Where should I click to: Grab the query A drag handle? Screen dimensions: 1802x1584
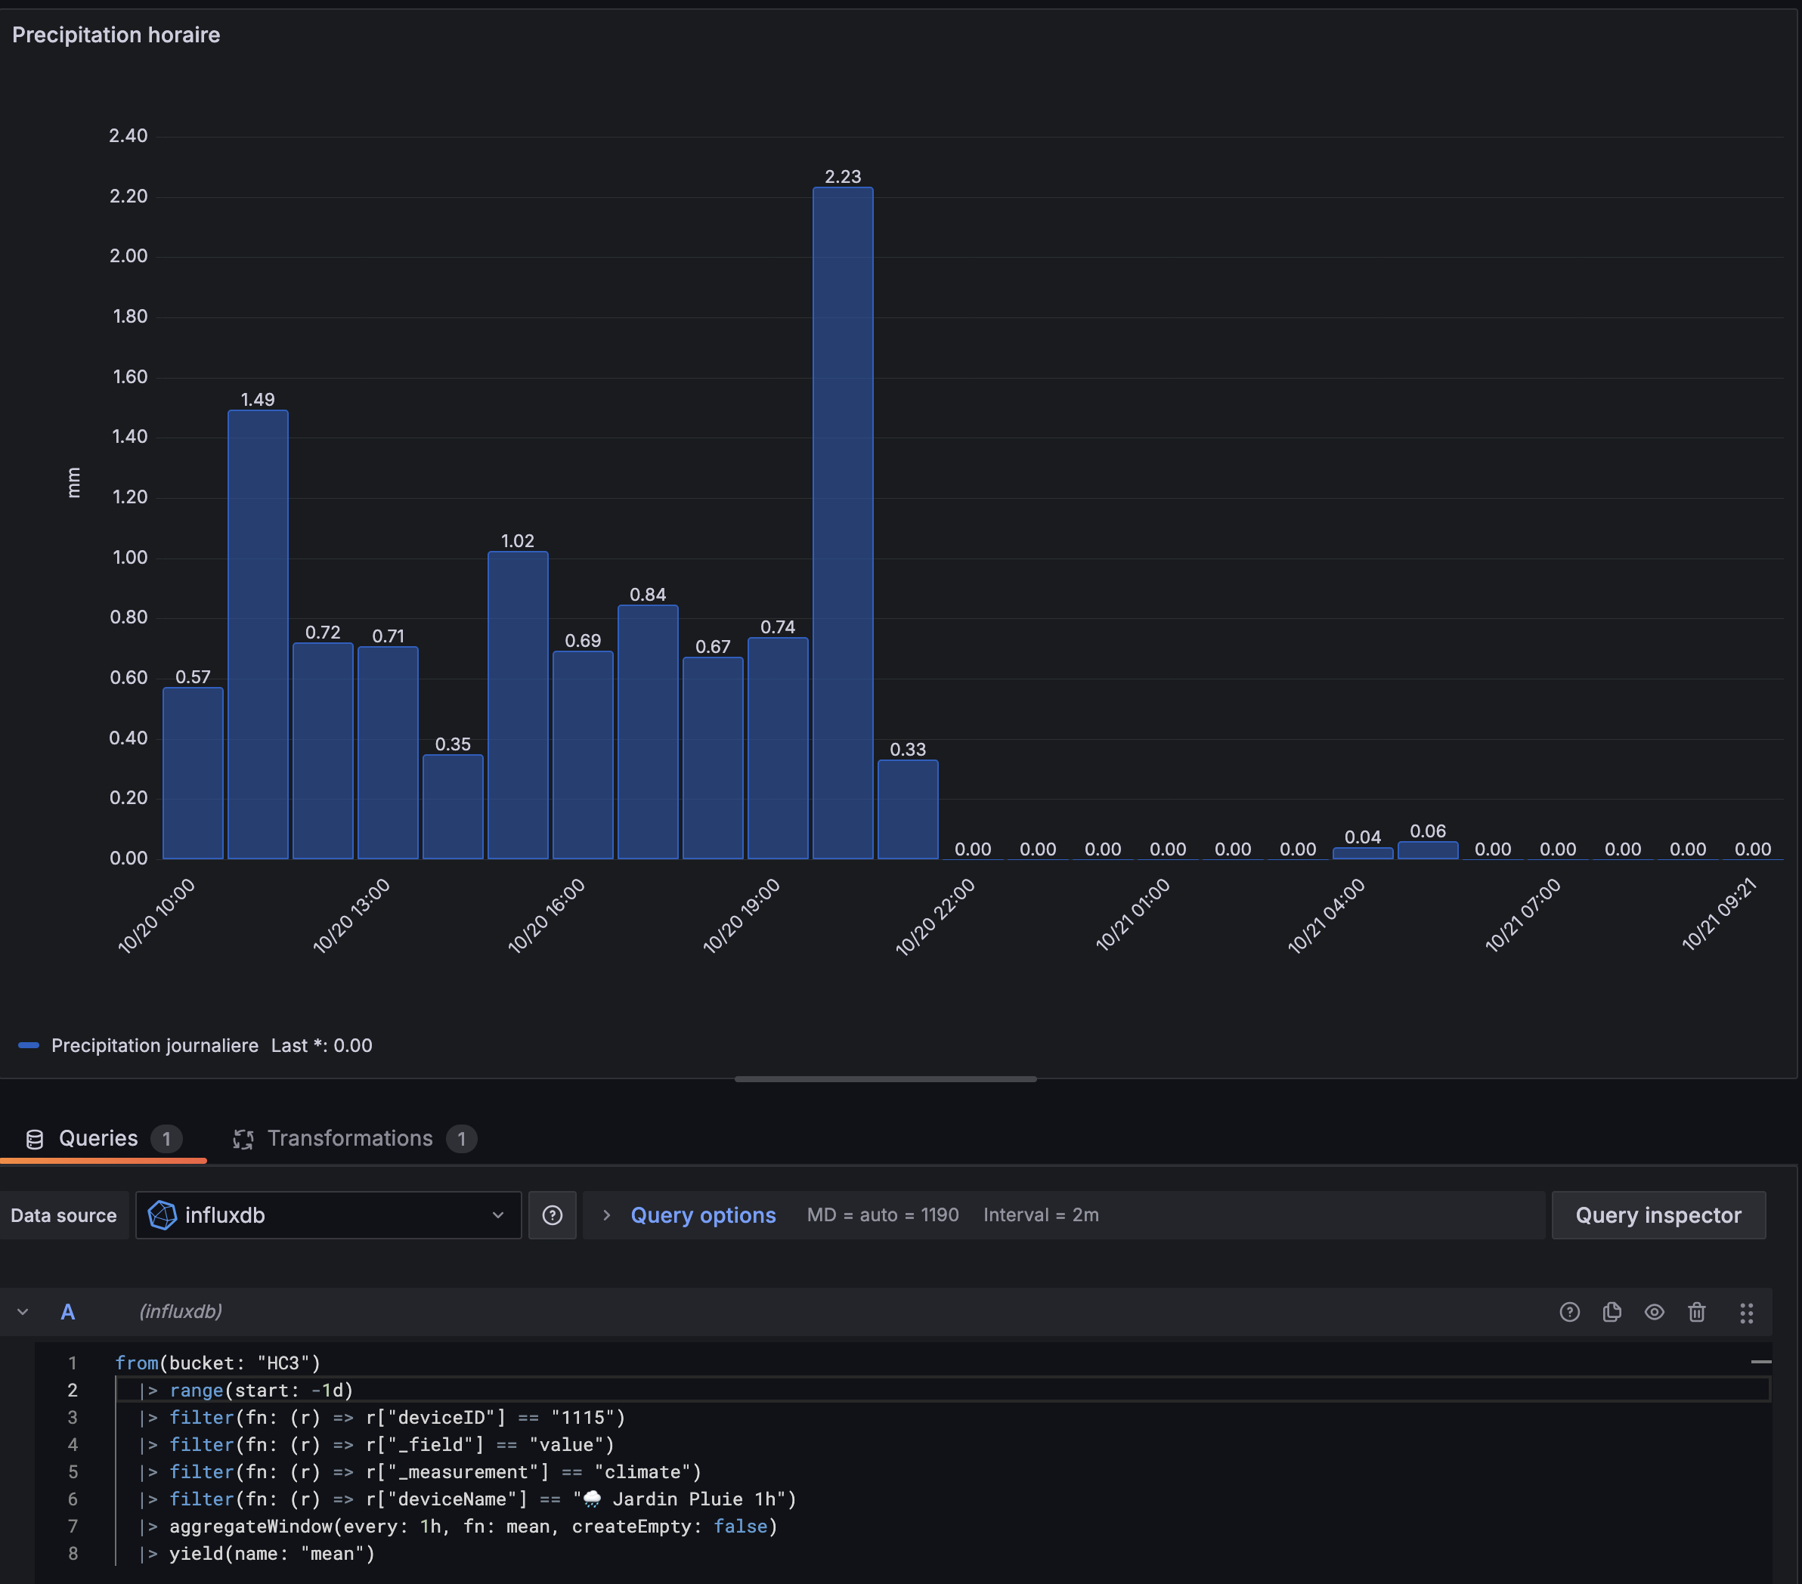pyautogui.click(x=1745, y=1313)
